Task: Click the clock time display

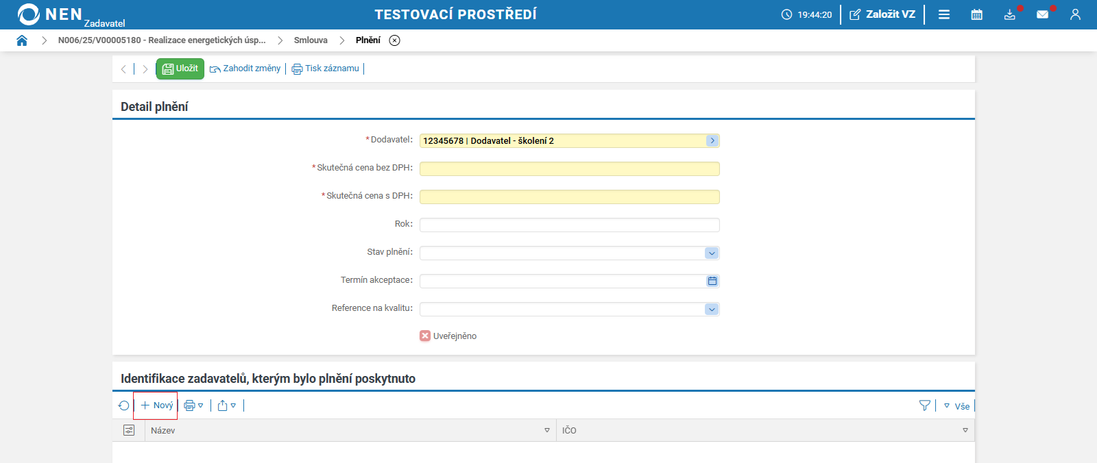Action: click(806, 14)
